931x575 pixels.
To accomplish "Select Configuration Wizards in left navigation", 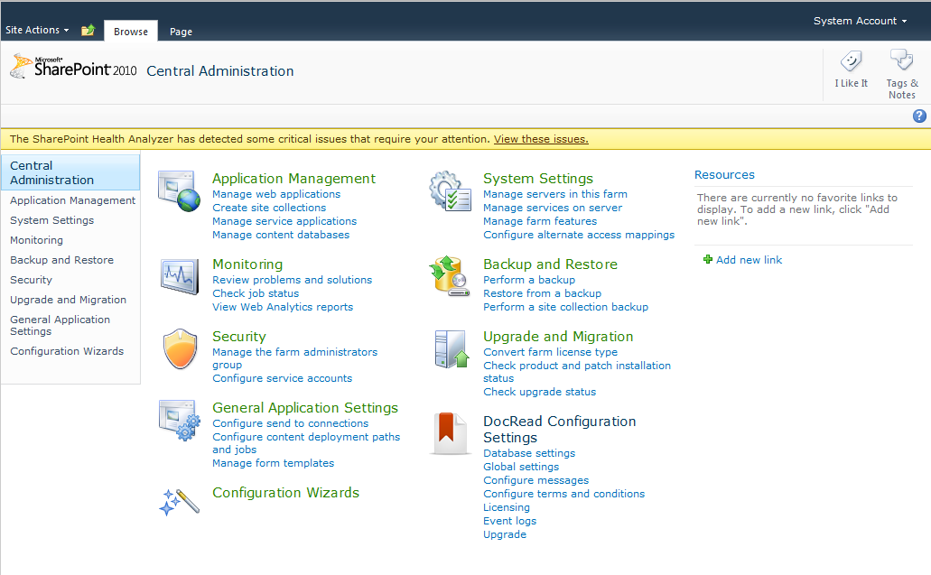I will point(67,351).
